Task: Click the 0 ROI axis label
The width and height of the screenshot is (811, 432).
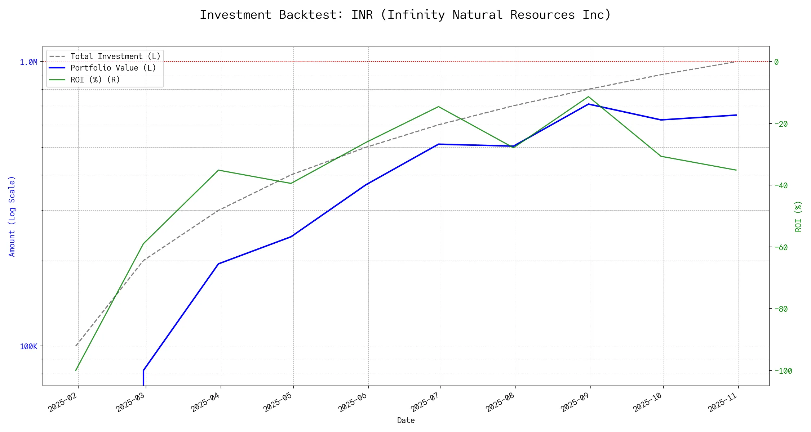Action: click(x=776, y=62)
